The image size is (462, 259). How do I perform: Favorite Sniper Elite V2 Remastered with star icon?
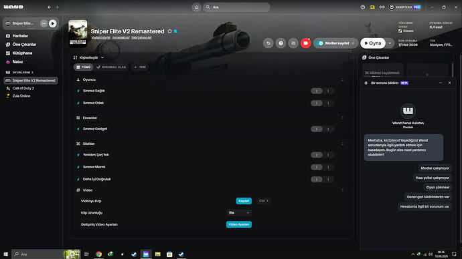pos(169,31)
